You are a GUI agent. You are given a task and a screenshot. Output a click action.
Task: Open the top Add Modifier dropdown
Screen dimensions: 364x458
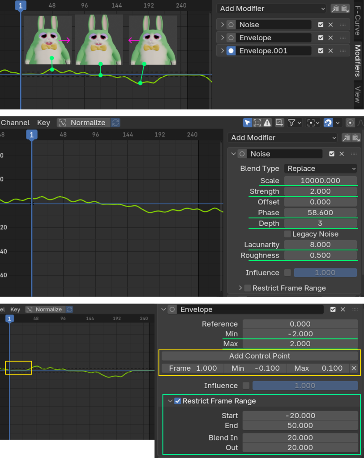272,8
